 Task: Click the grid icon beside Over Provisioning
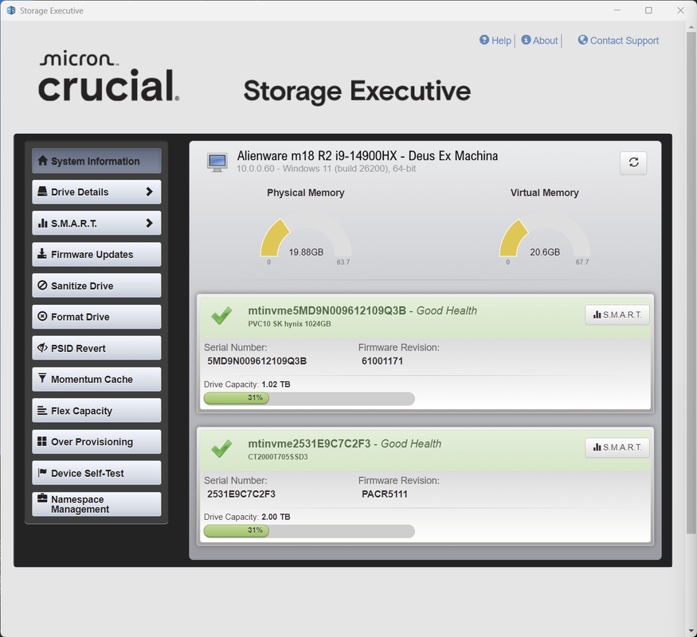point(42,441)
